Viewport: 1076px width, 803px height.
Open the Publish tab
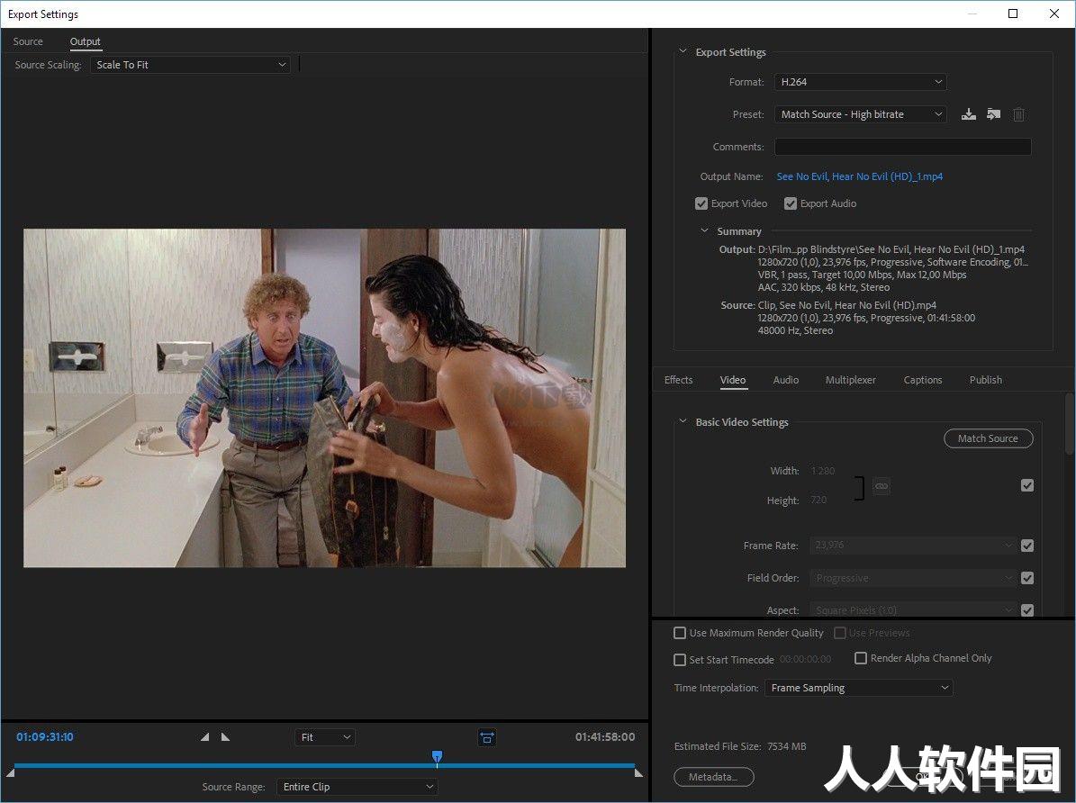985,380
